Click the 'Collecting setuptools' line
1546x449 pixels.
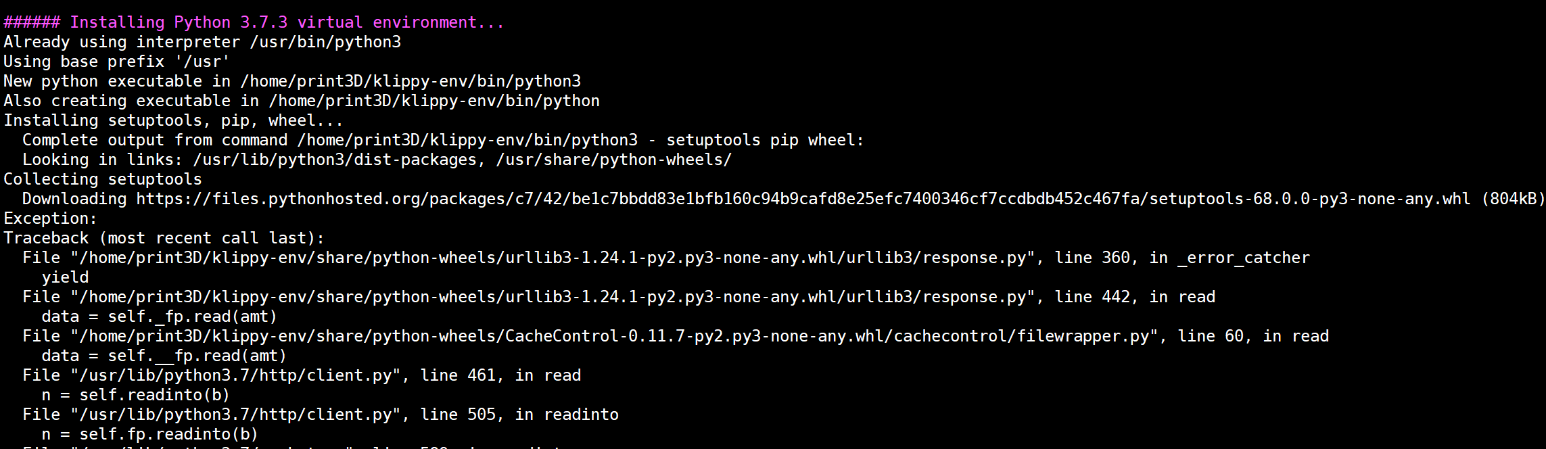click(x=103, y=179)
